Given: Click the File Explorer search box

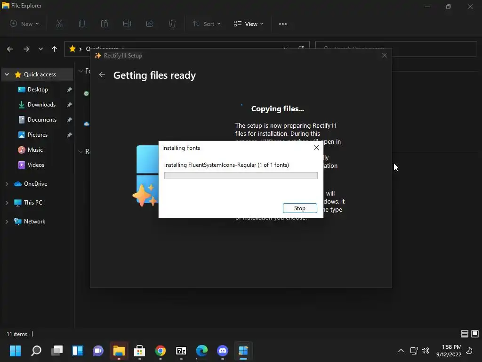Looking at the screenshot, I should click(x=396, y=49).
